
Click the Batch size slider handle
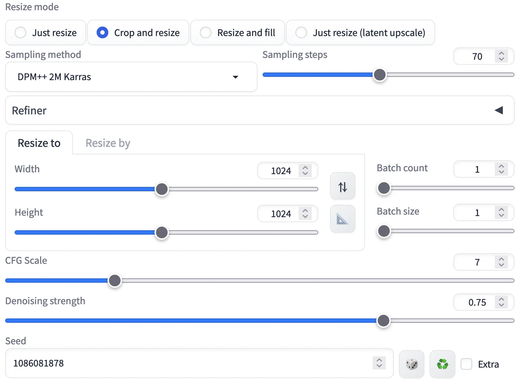coord(384,231)
